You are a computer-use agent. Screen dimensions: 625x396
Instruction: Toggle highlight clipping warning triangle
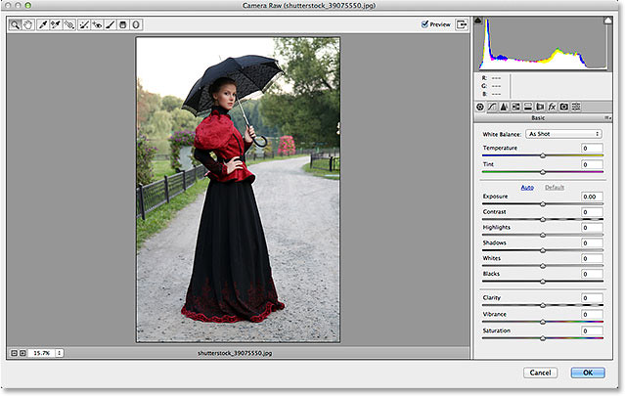tap(607, 20)
